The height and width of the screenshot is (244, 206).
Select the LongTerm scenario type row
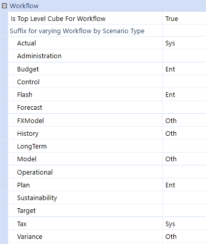click(107, 146)
